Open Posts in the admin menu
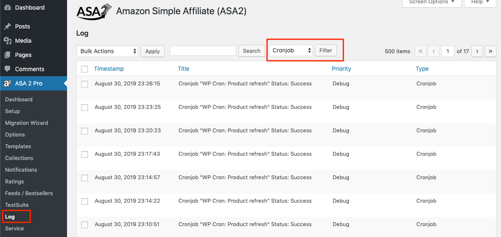The image size is (501, 237). [x=22, y=26]
